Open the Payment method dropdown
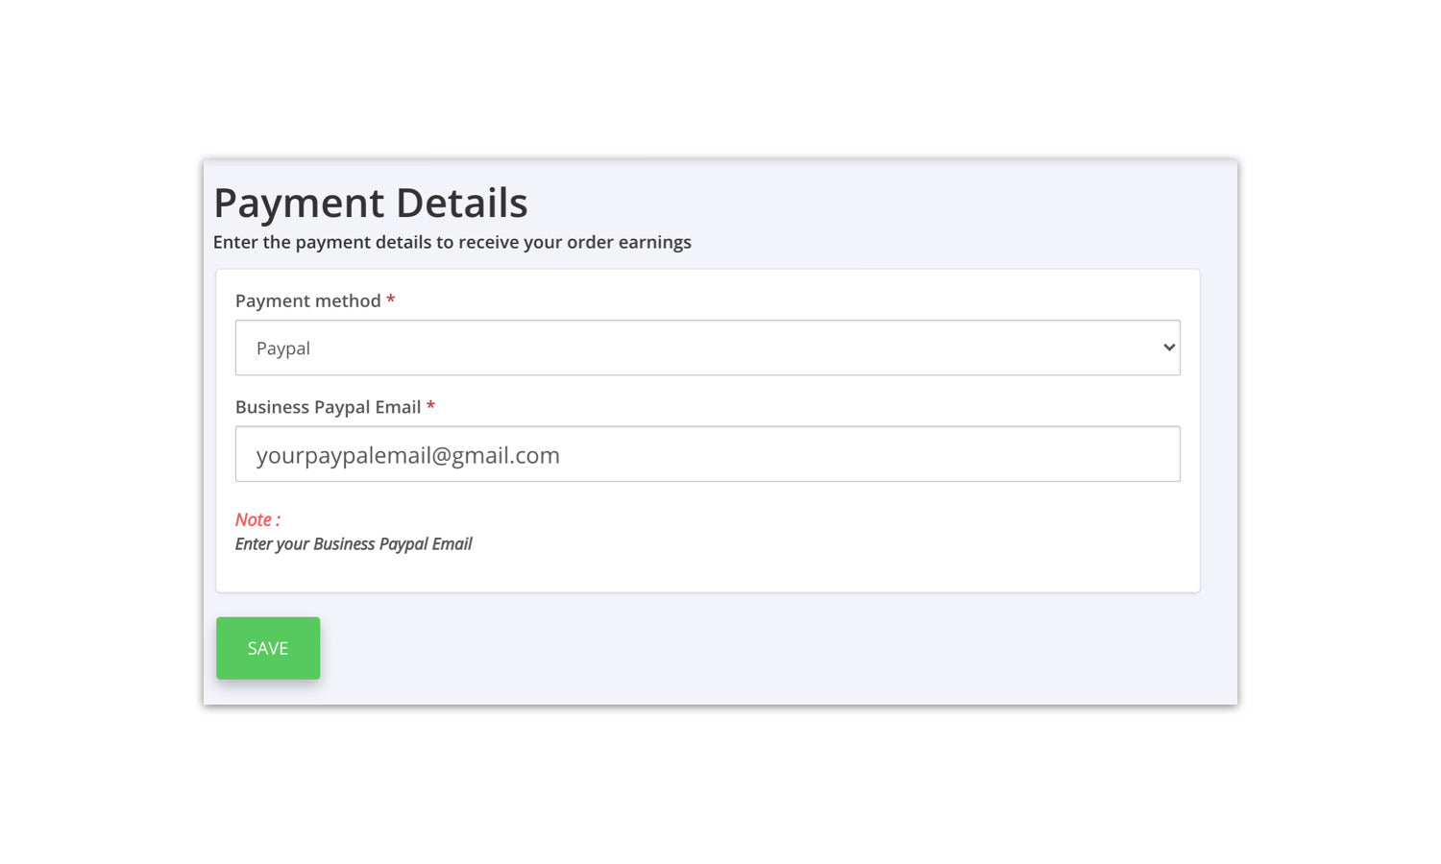Image resolution: width=1441 pixels, height=864 pixels. click(707, 348)
